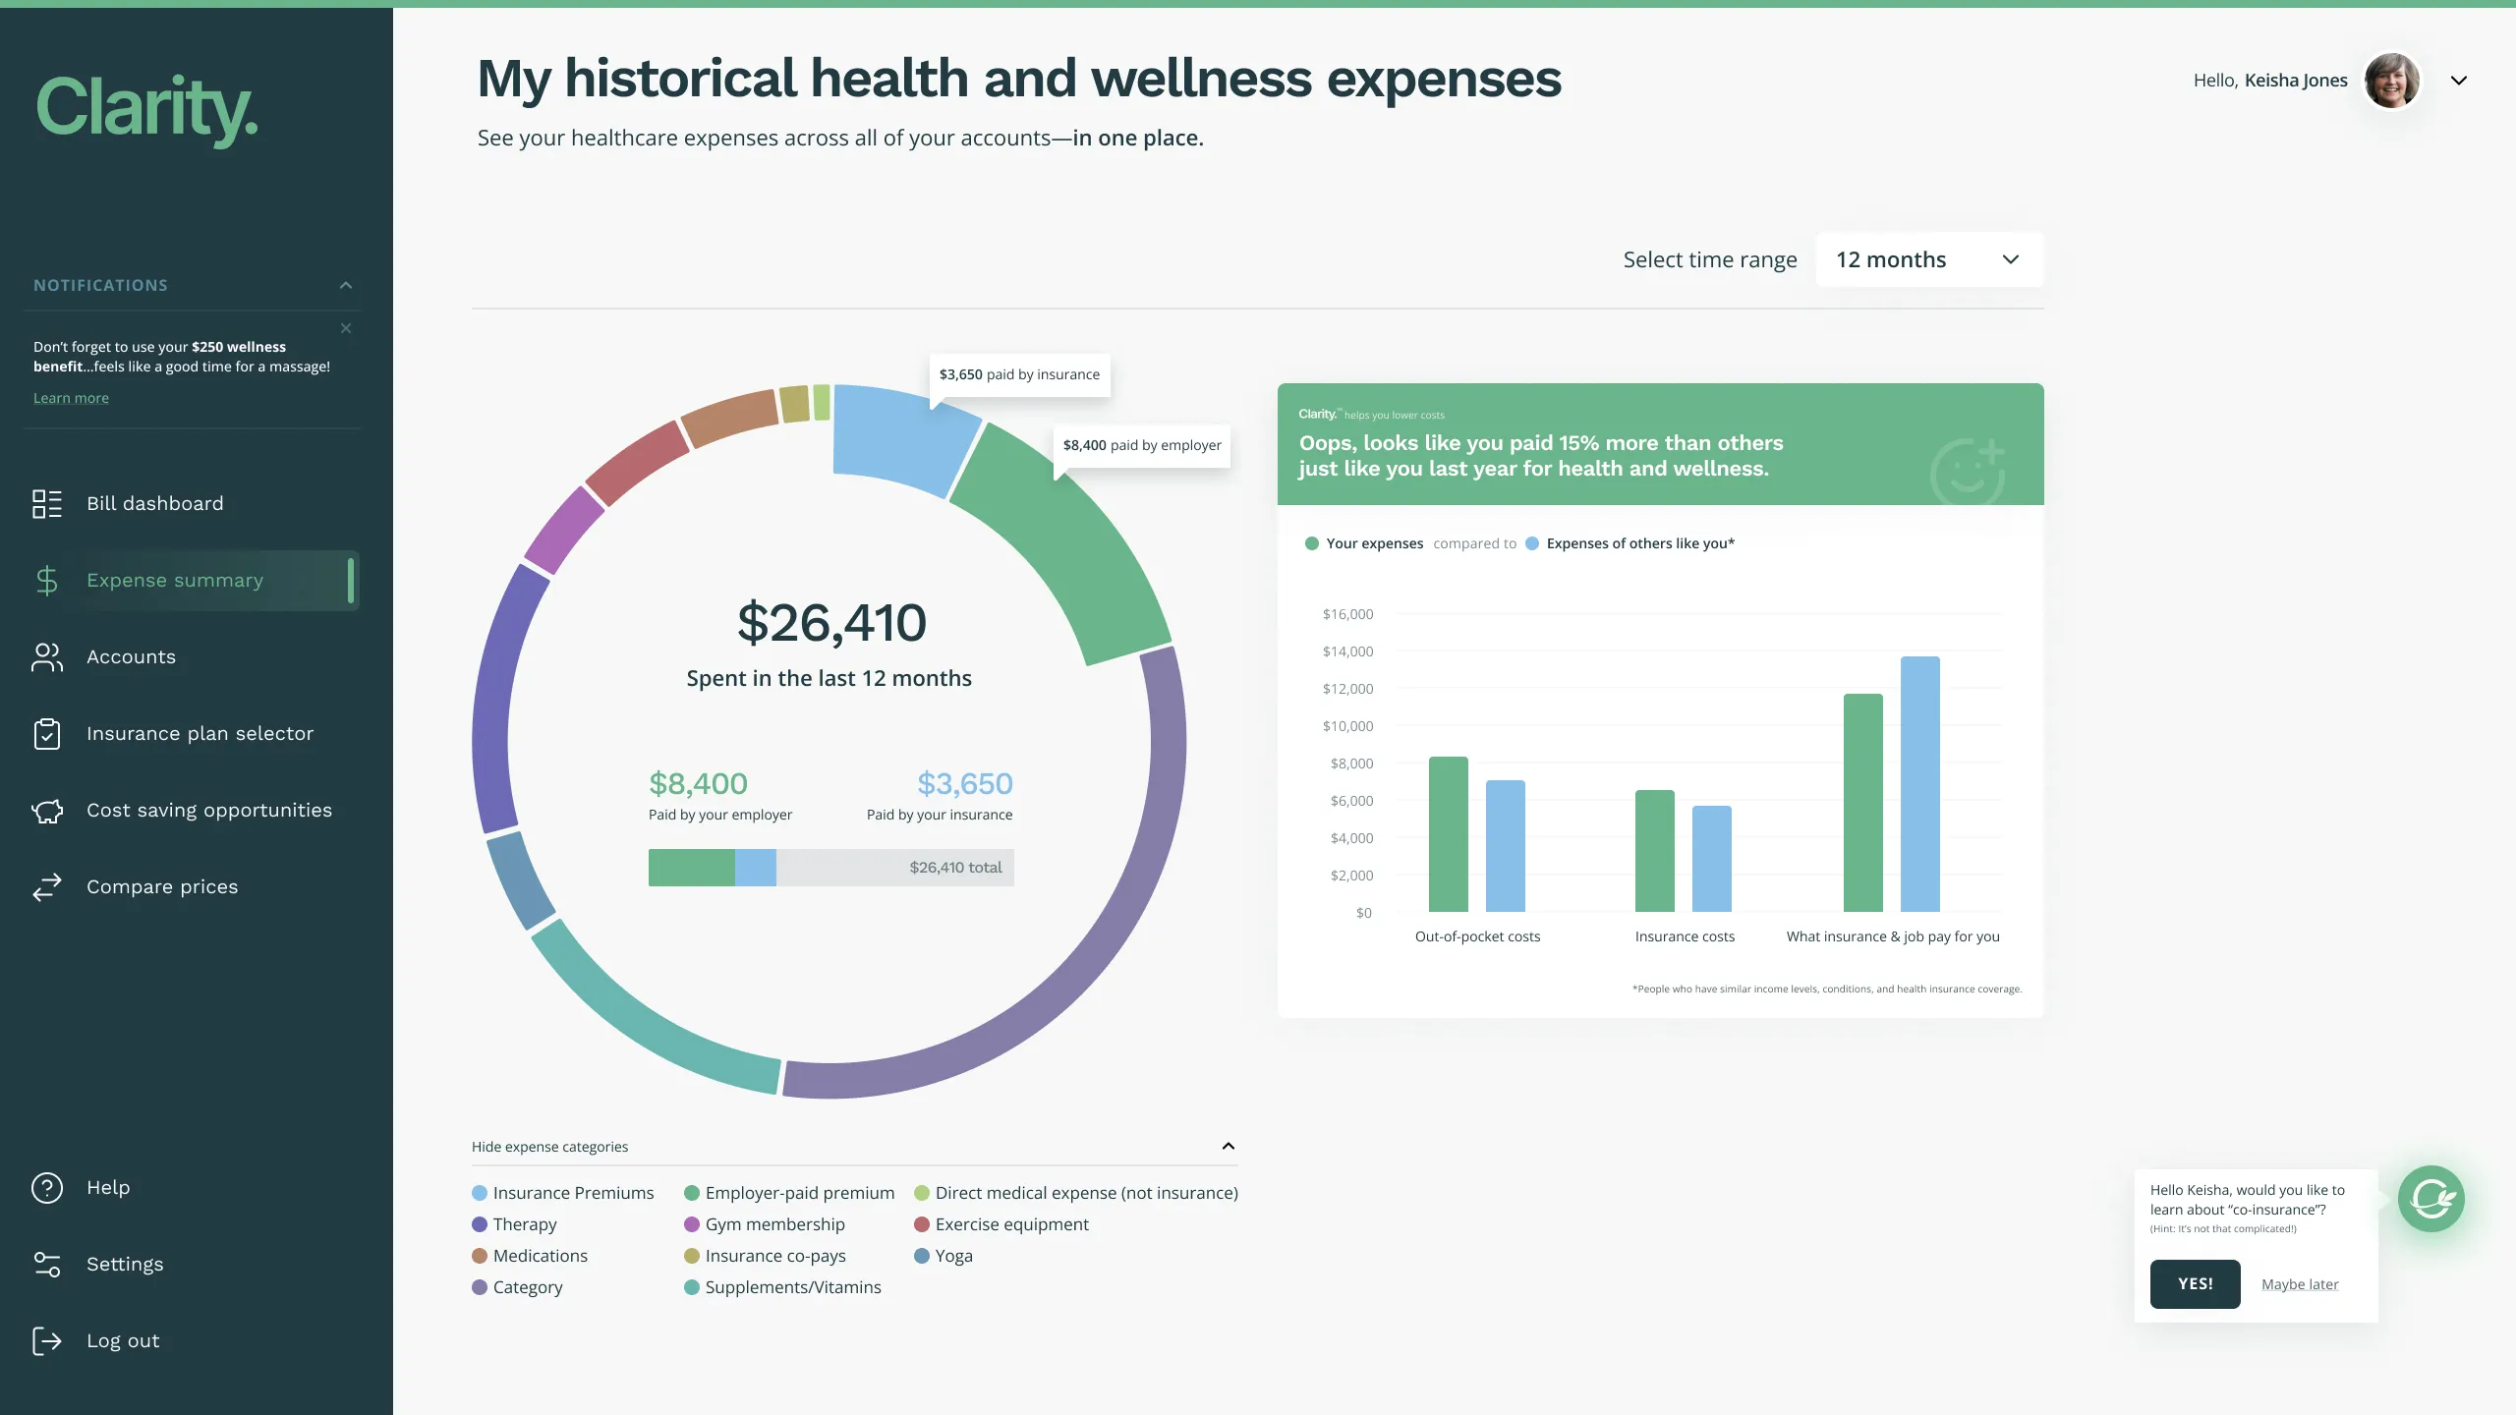Collapse Hide expense categories chevron

(1228, 1147)
